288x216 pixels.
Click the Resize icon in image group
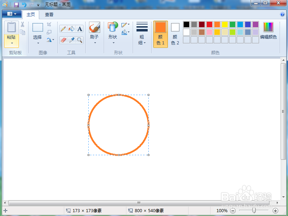pyautogui.click(x=49, y=32)
